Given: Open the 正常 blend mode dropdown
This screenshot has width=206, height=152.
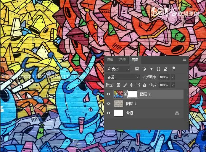Looking at the screenshot, I should (123, 77).
